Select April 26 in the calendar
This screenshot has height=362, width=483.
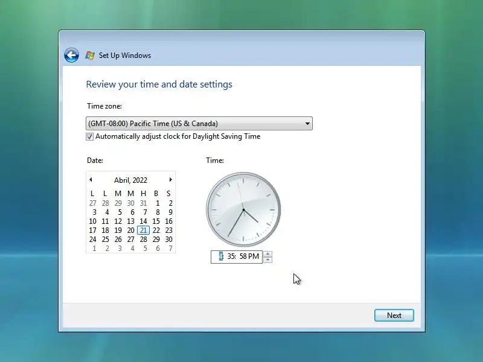point(118,240)
